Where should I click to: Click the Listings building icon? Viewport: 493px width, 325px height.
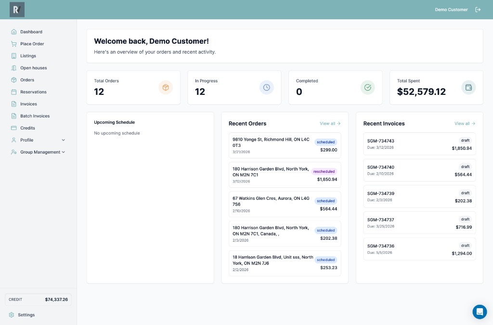point(14,56)
